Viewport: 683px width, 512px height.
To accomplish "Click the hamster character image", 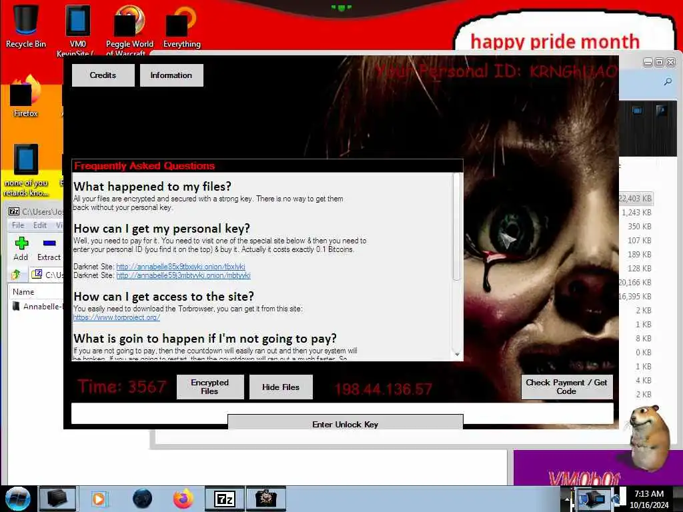I will coord(649,437).
